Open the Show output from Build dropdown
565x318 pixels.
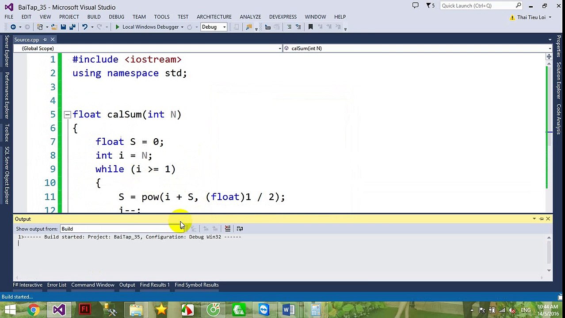[x=122, y=229]
